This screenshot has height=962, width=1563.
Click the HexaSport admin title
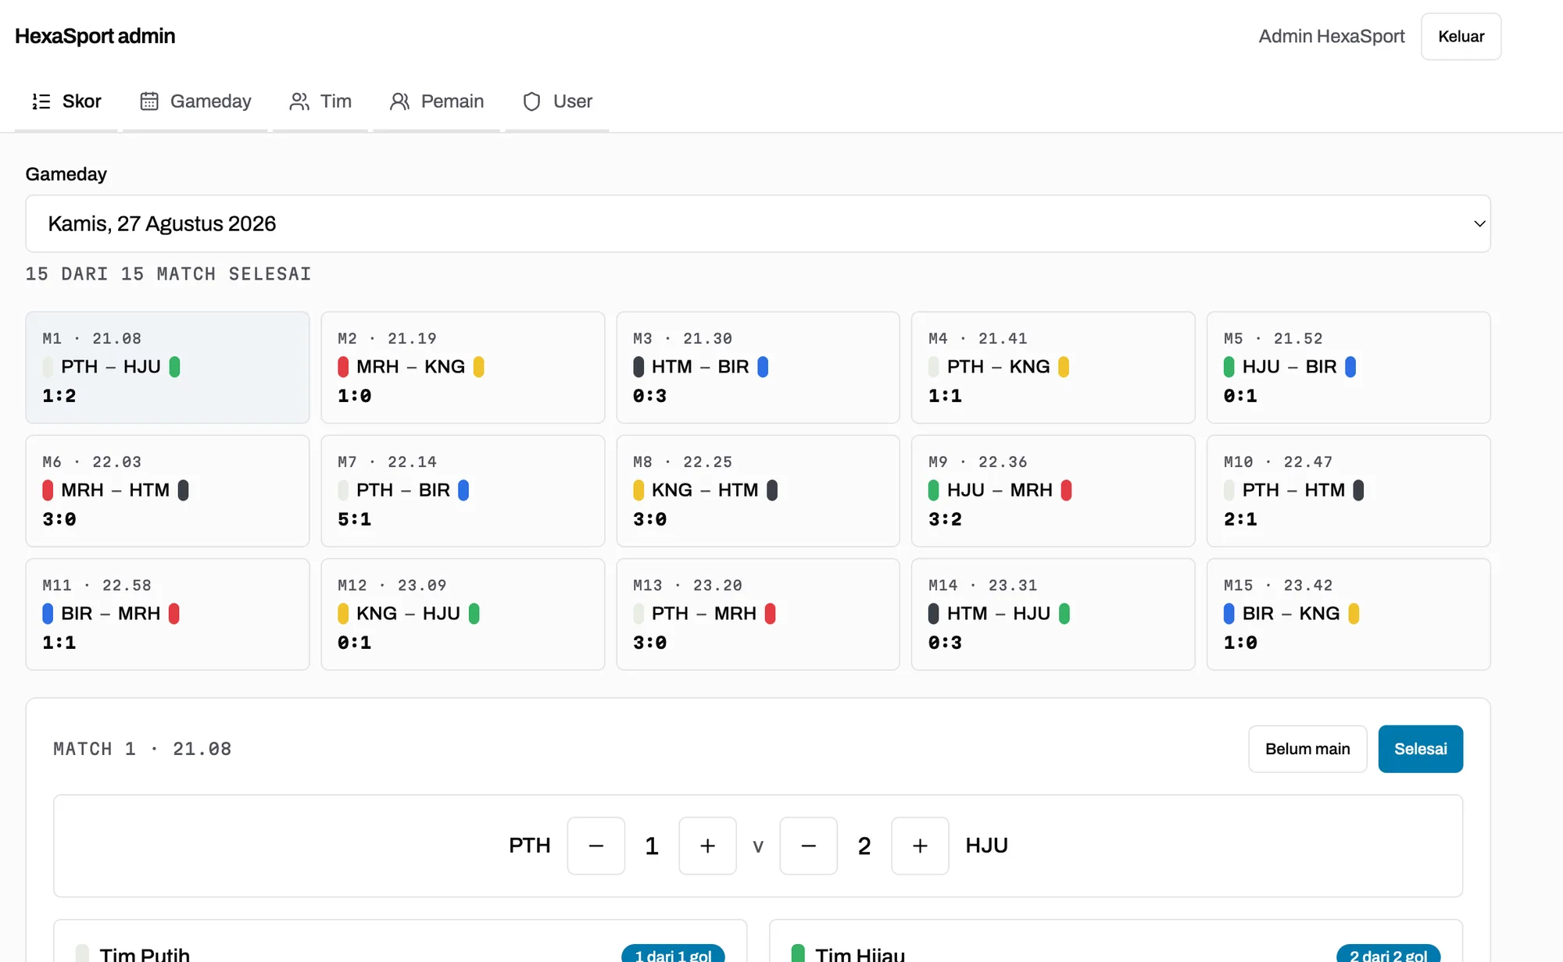click(95, 37)
